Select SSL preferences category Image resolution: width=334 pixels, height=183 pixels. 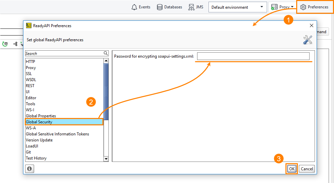(64, 74)
